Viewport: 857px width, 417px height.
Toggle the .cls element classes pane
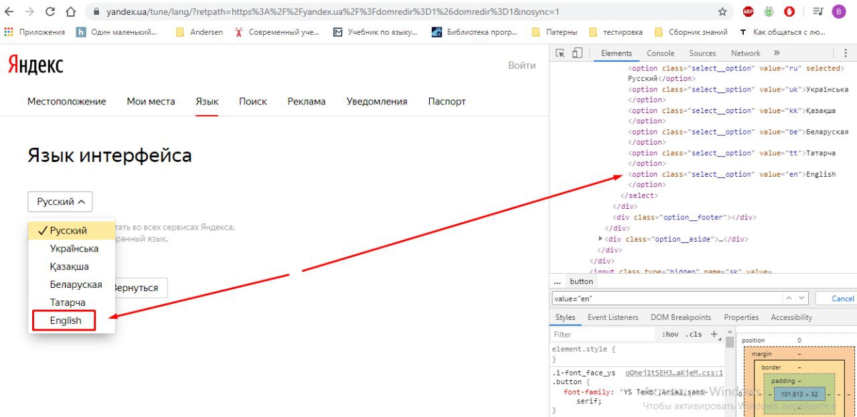pyautogui.click(x=695, y=334)
